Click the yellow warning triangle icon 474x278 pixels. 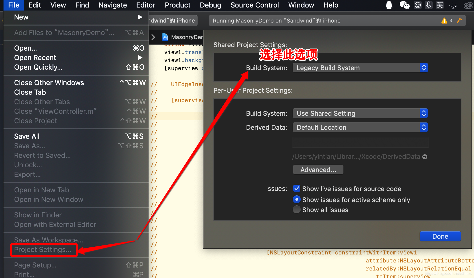444,21
